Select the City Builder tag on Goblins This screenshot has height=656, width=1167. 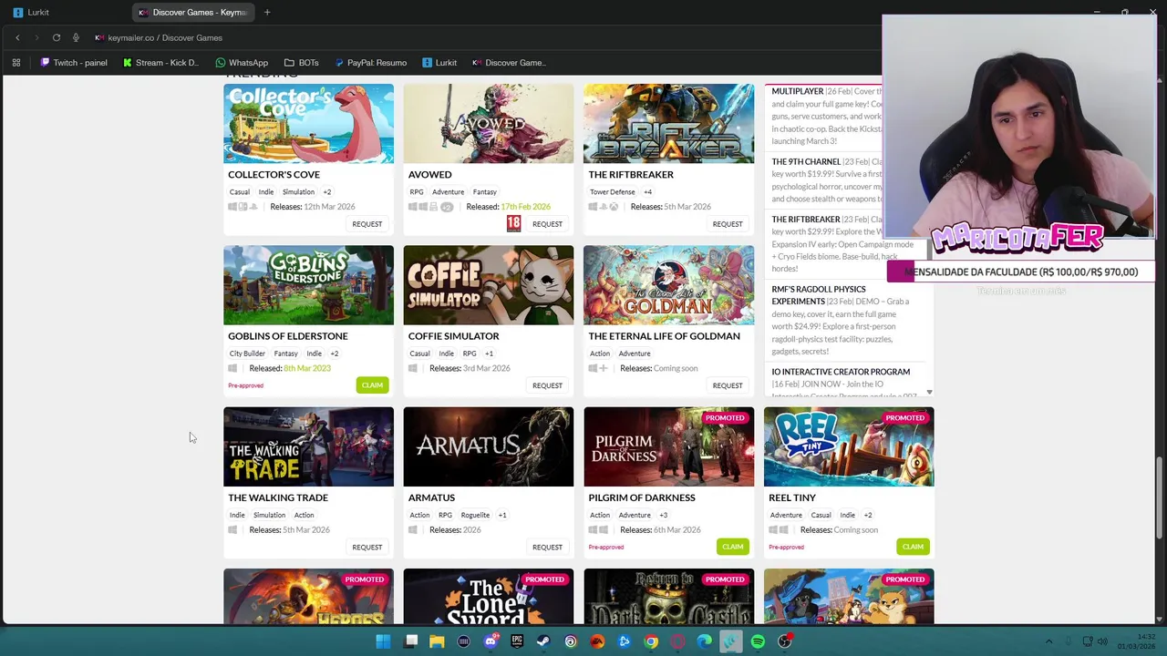click(247, 354)
